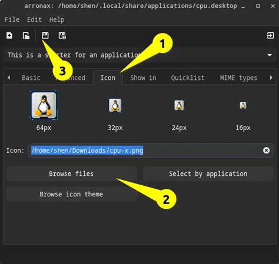The width and height of the screenshot is (279, 264).
Task: Click Browse icon theme button
Action: [71, 194]
